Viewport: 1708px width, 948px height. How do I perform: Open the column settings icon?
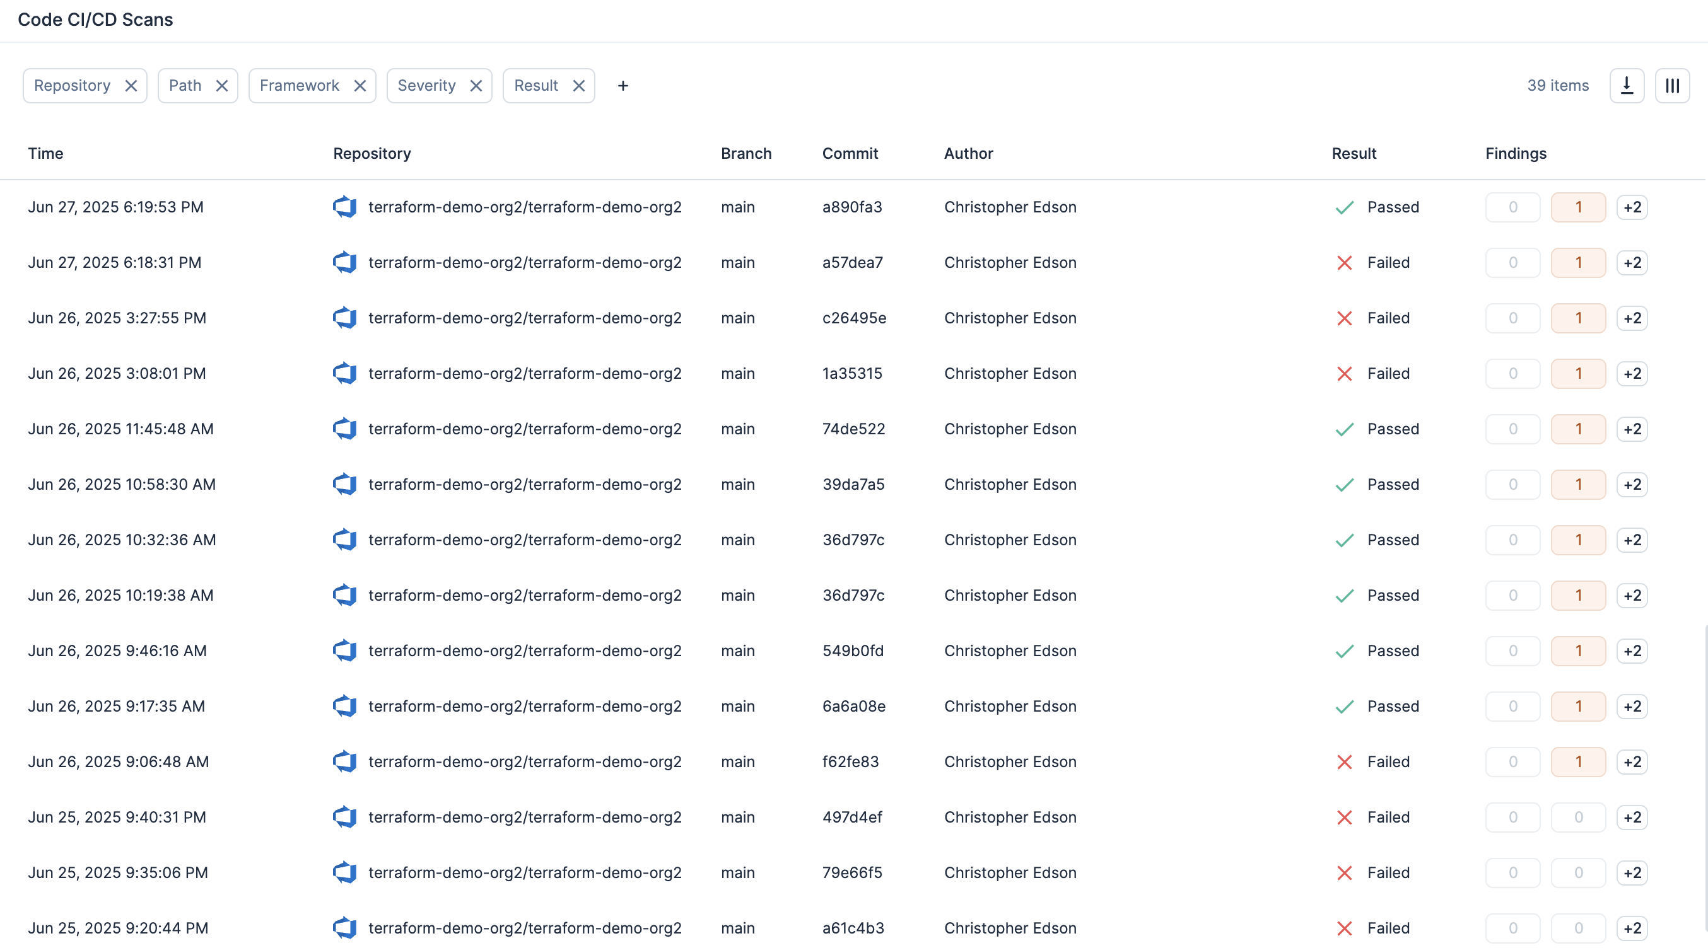[x=1671, y=86]
